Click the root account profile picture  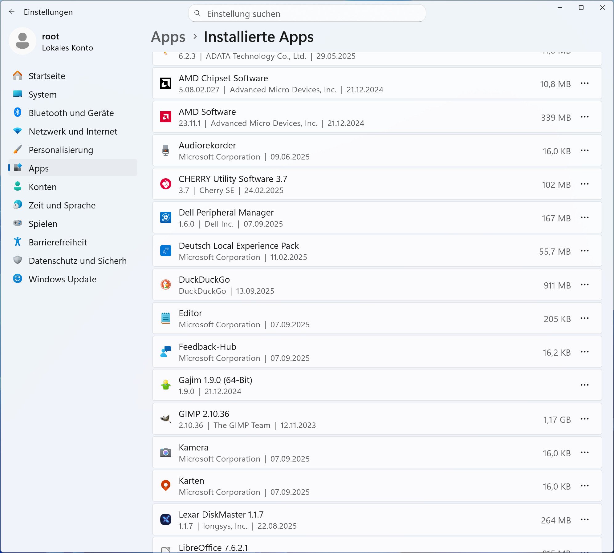pyautogui.click(x=22, y=41)
